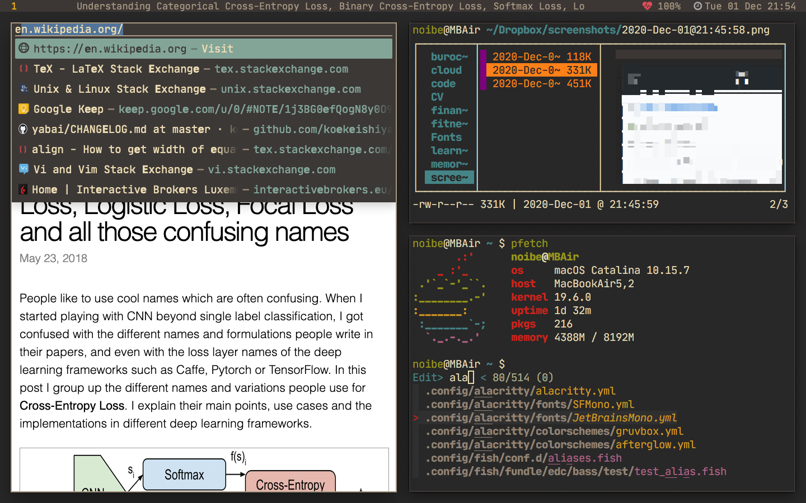The image size is (806, 503).
Task: Select .config/fish/conf.d/aliases.fish result
Action: tap(523, 458)
